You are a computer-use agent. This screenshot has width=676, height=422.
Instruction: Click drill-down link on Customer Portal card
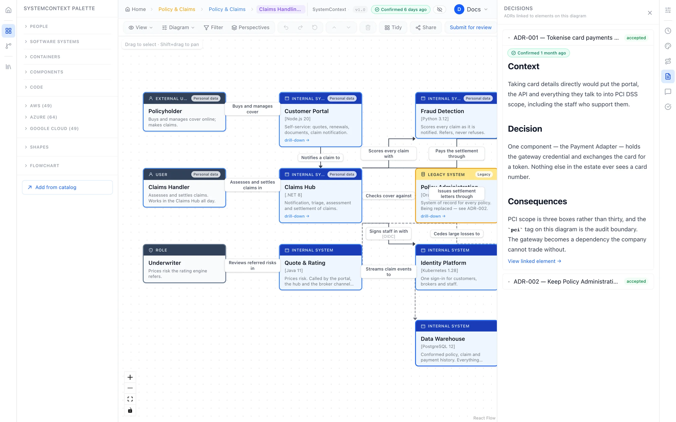pos(297,140)
